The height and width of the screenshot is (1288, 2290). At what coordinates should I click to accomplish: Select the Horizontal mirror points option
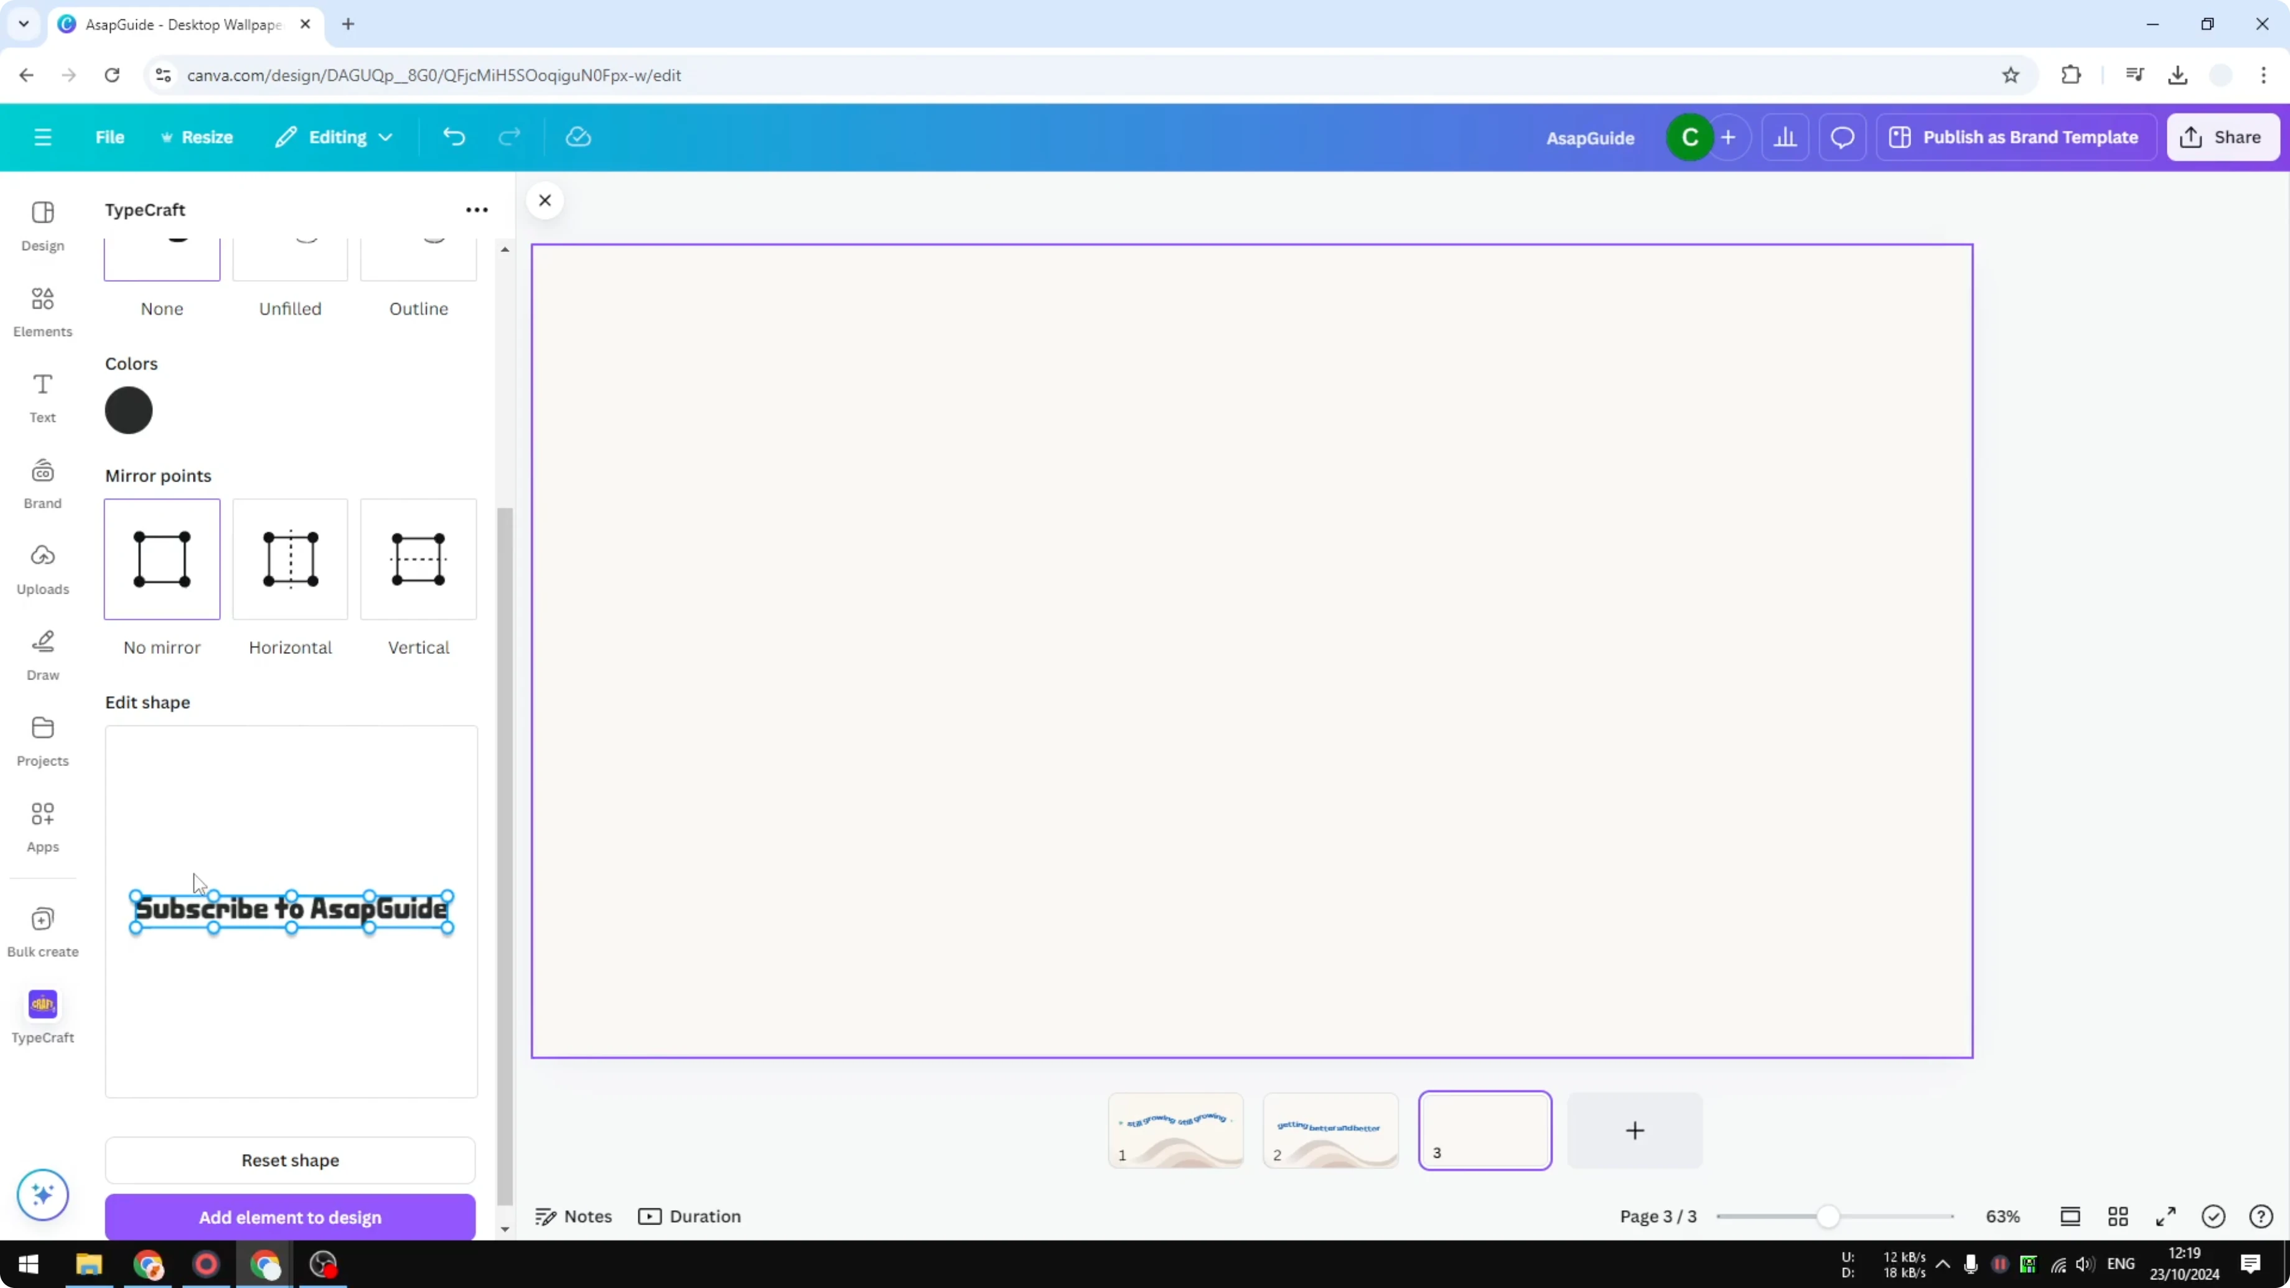pos(289,559)
